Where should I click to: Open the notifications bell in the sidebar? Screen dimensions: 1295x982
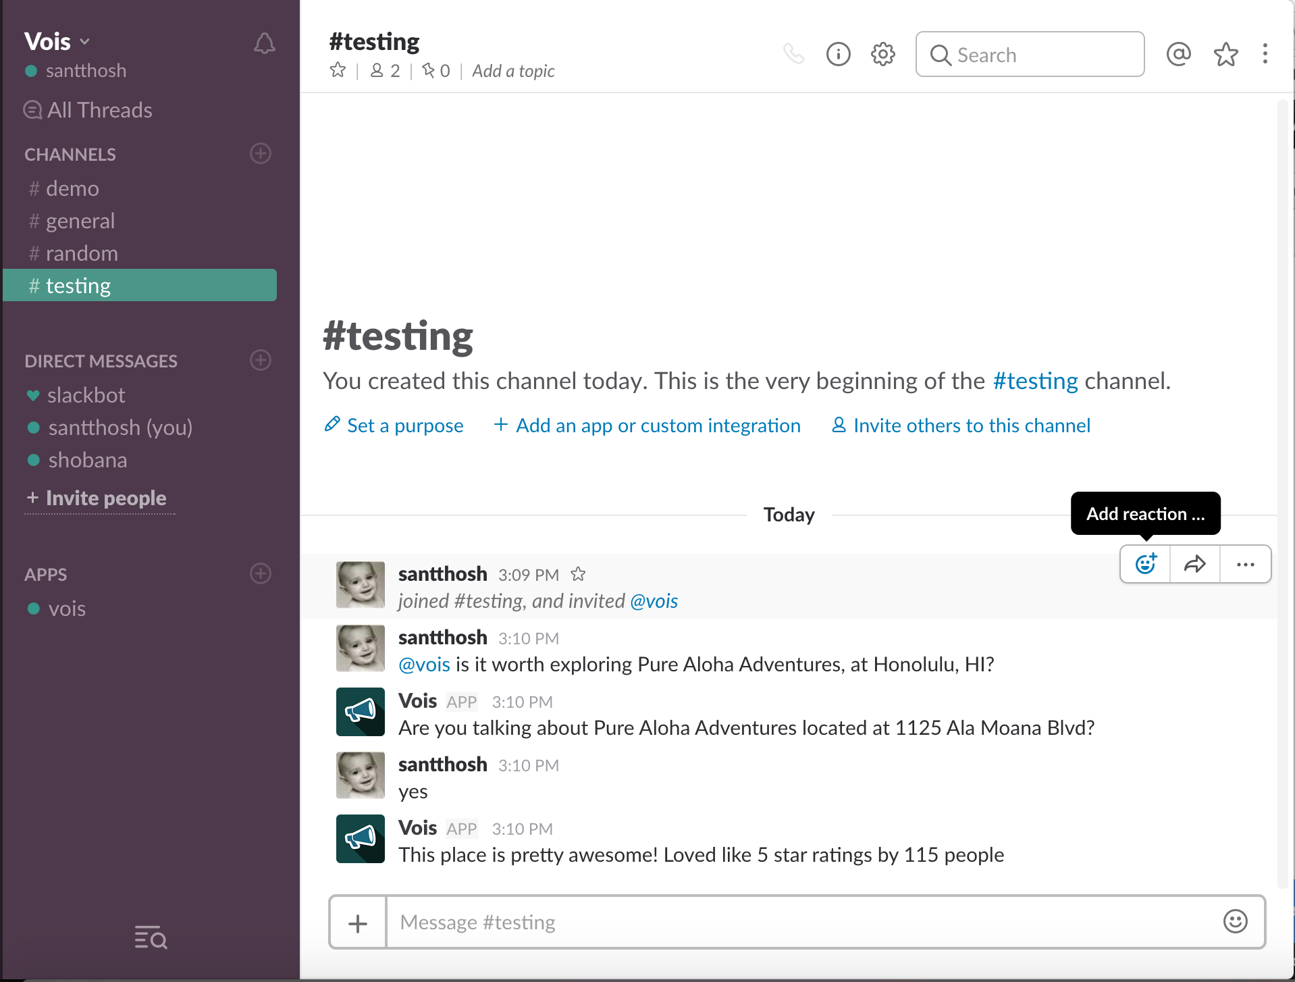point(264,43)
